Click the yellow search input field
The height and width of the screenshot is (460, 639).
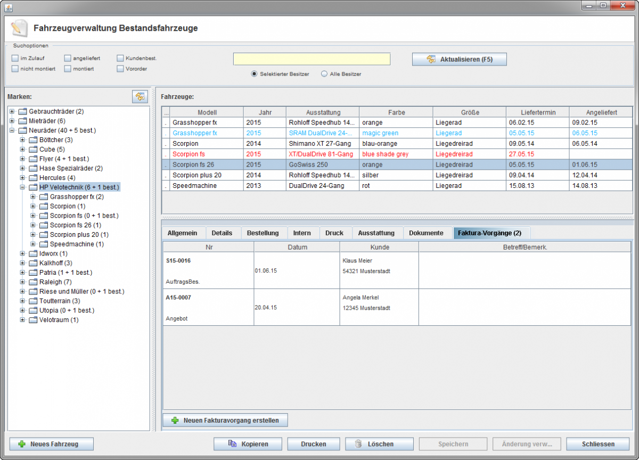(312, 59)
